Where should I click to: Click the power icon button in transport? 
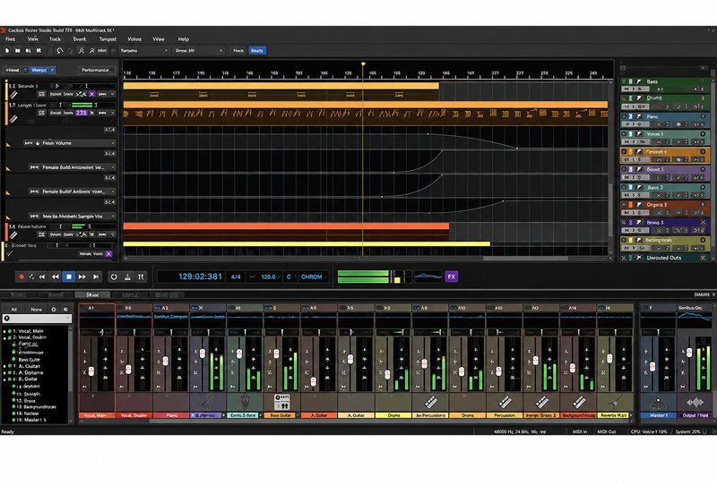tap(114, 277)
